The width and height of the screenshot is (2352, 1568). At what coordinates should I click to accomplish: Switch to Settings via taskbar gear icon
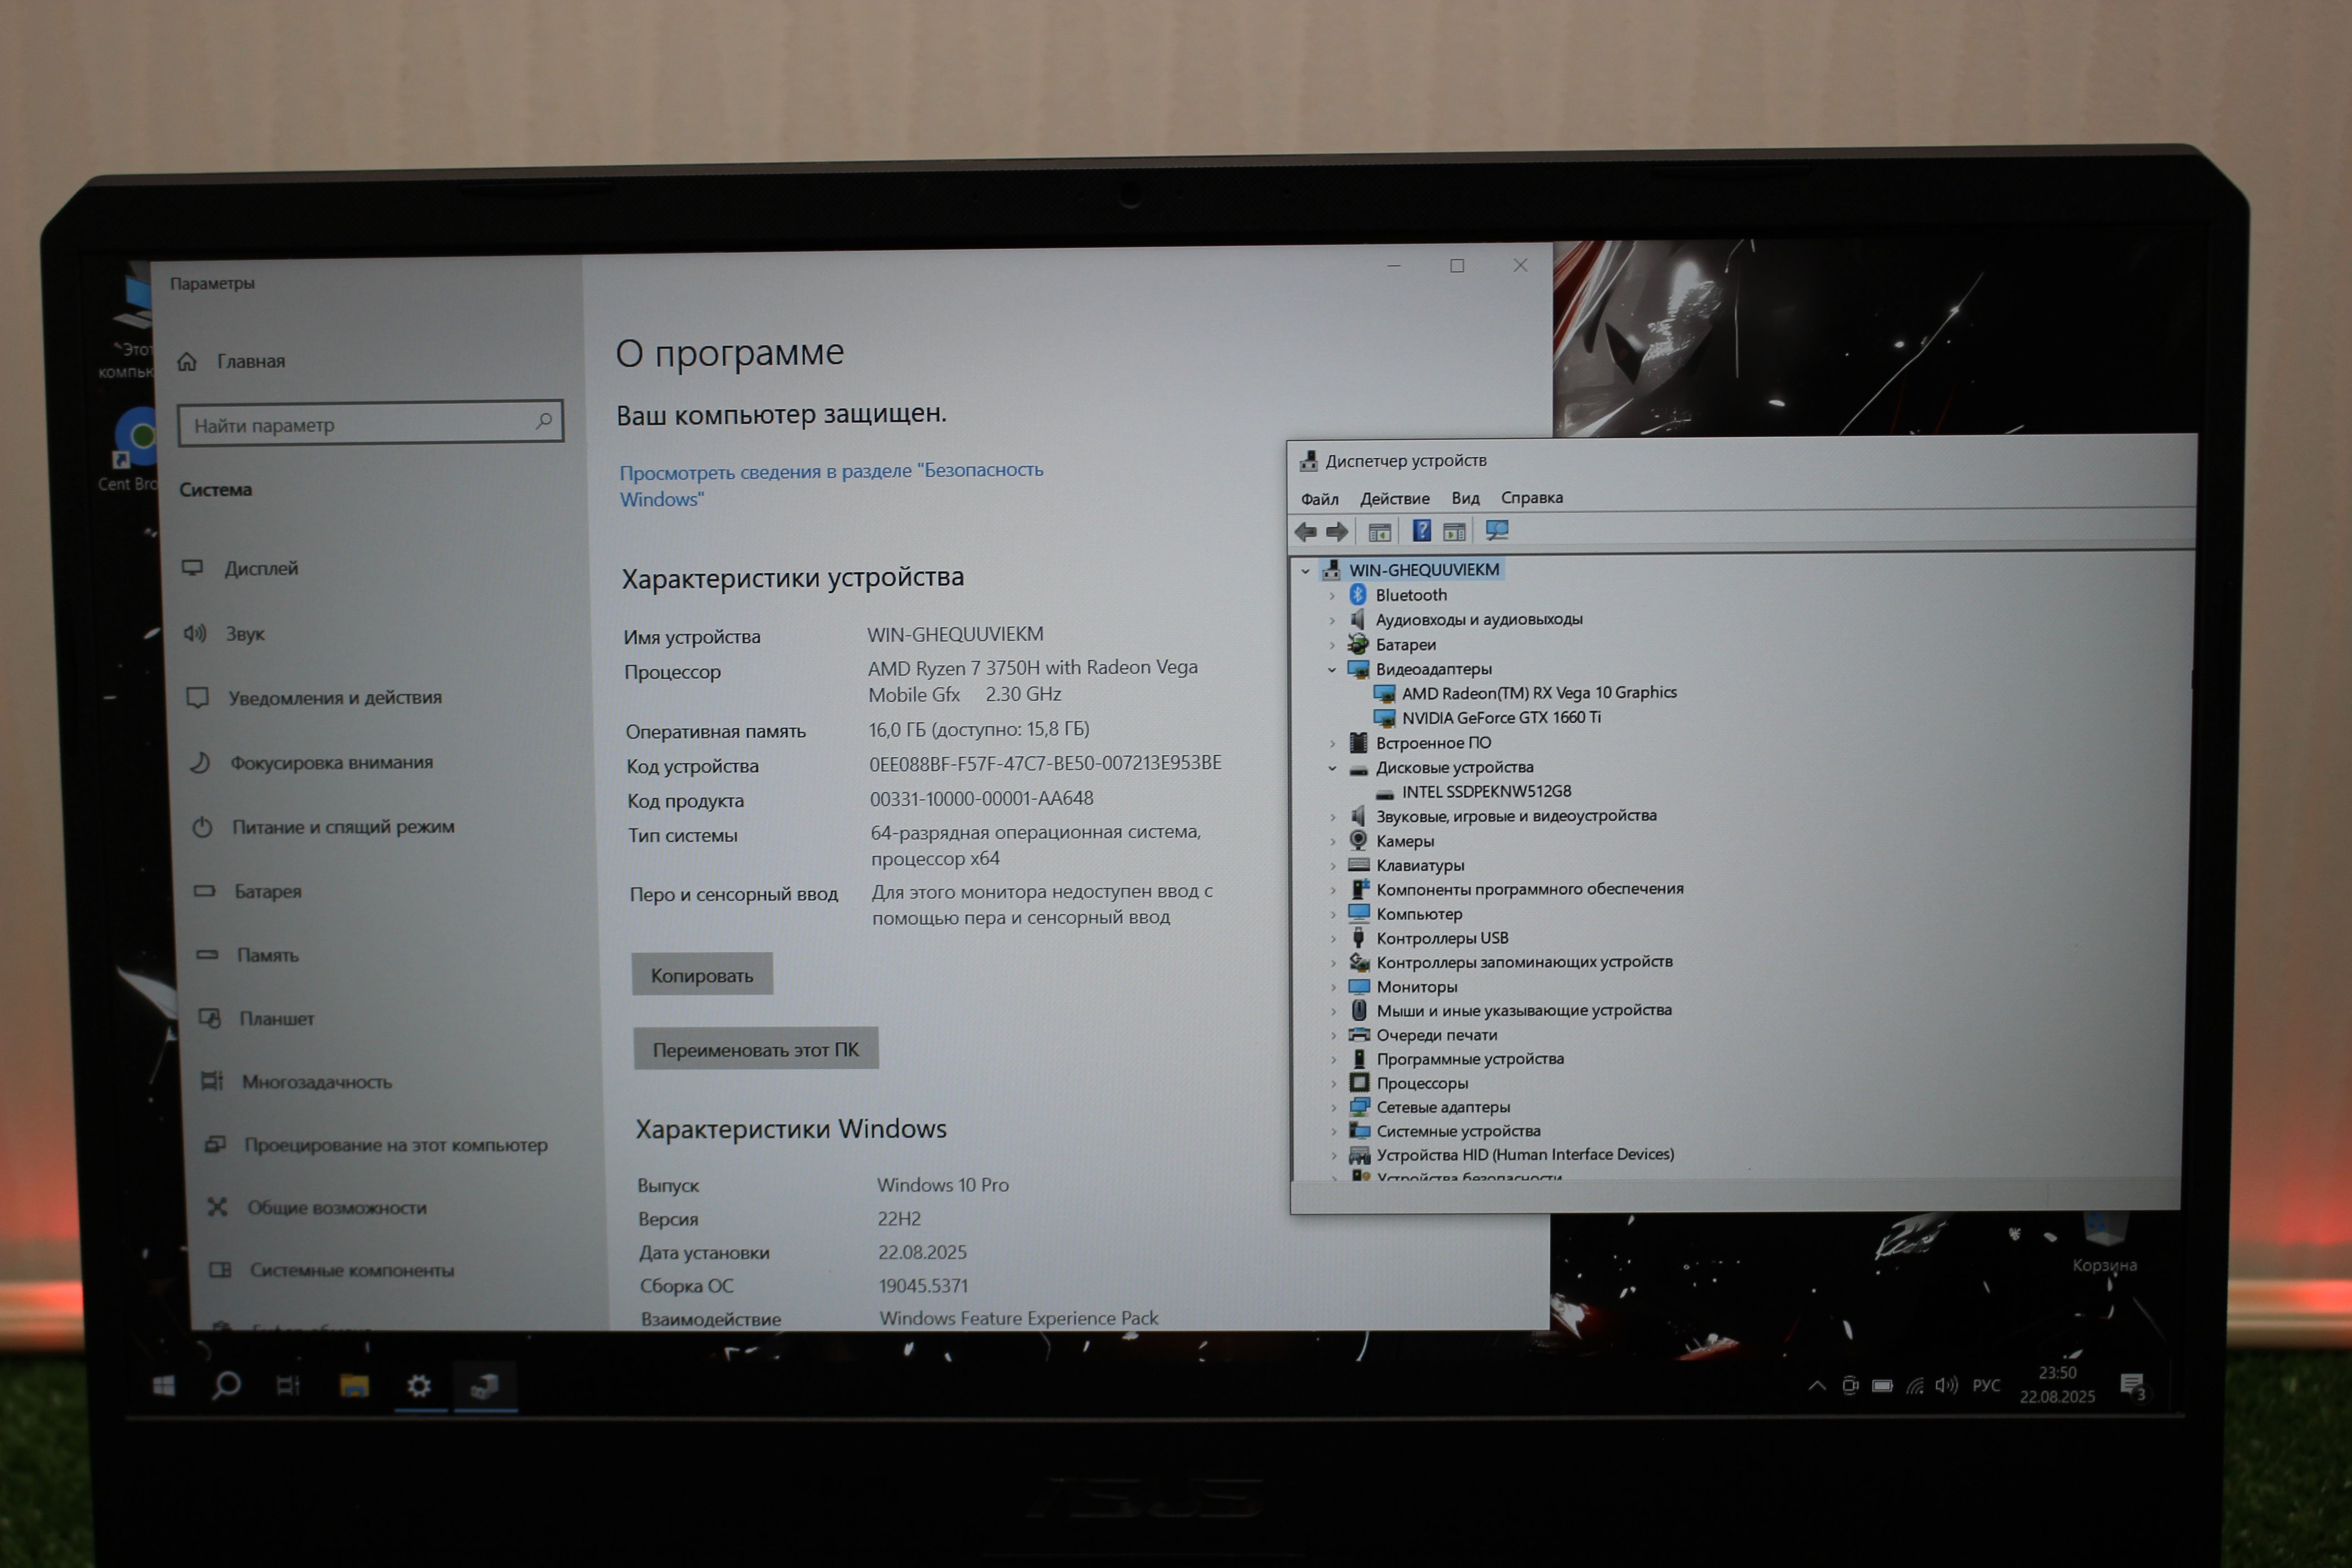(419, 1386)
